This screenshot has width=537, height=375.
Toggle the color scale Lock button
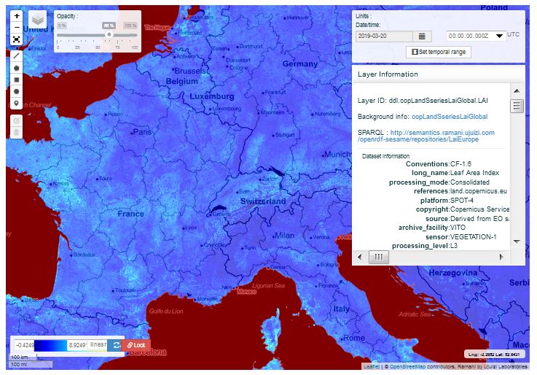point(136,344)
